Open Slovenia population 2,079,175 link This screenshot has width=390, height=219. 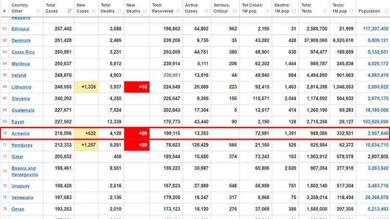[x=378, y=99]
